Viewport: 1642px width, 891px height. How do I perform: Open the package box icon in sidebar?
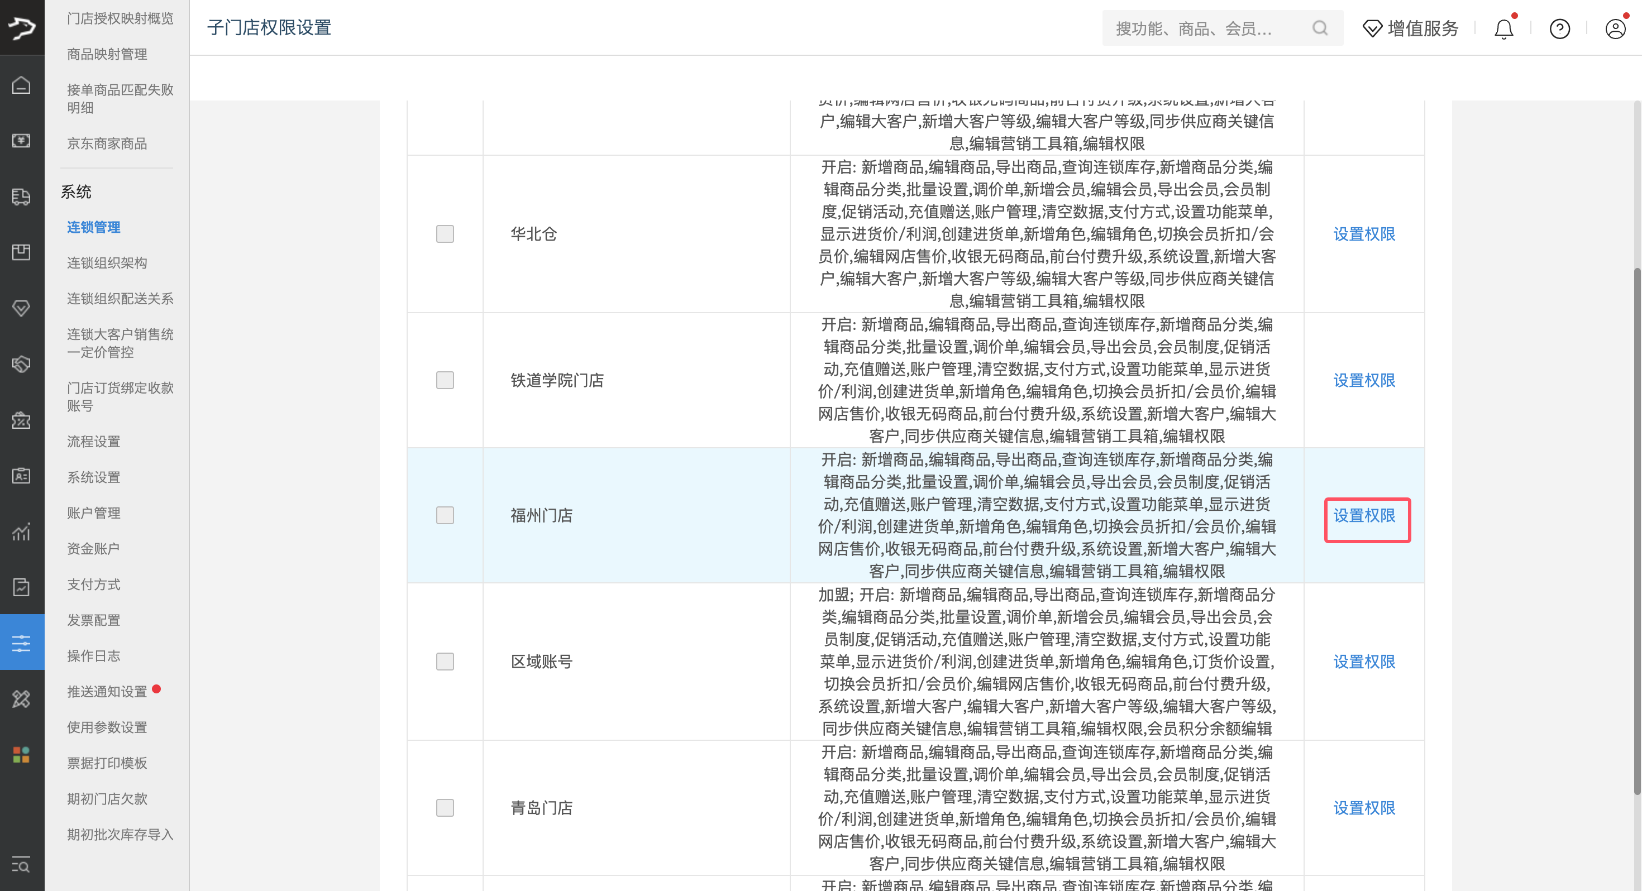coord(22,252)
